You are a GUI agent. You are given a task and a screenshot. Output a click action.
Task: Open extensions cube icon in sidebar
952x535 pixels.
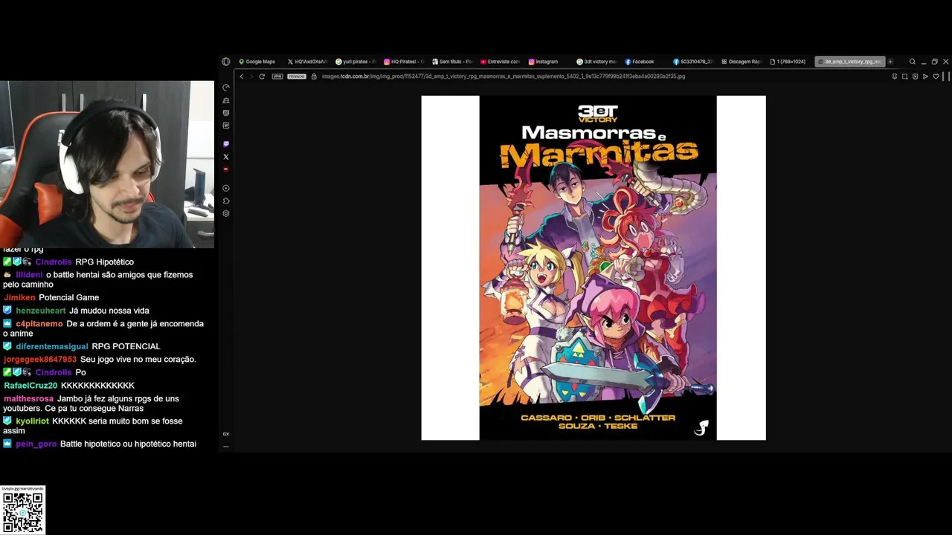point(226,201)
